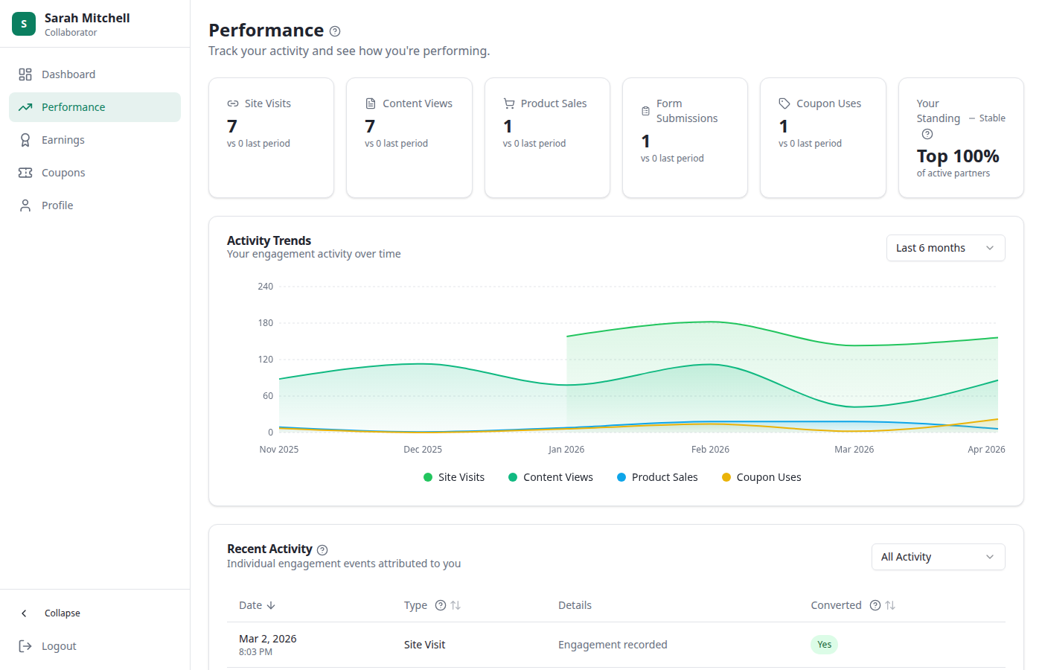Click the Logout icon at the bottom
1042x670 pixels.
coord(25,645)
